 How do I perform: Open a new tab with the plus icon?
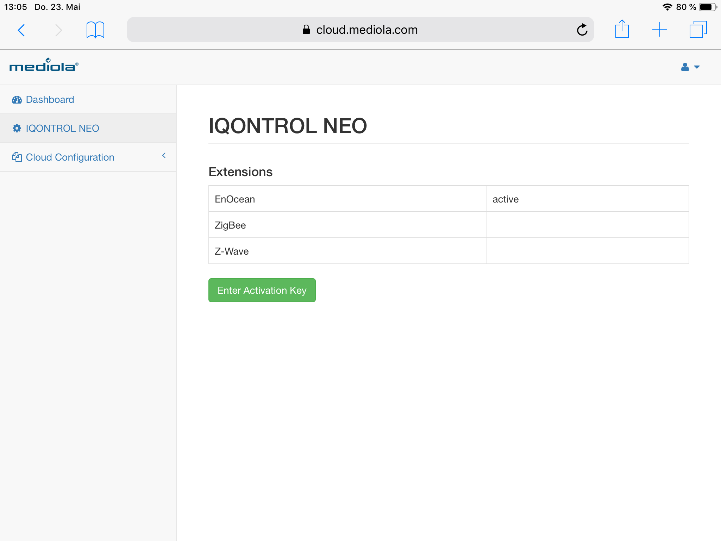[x=659, y=30]
